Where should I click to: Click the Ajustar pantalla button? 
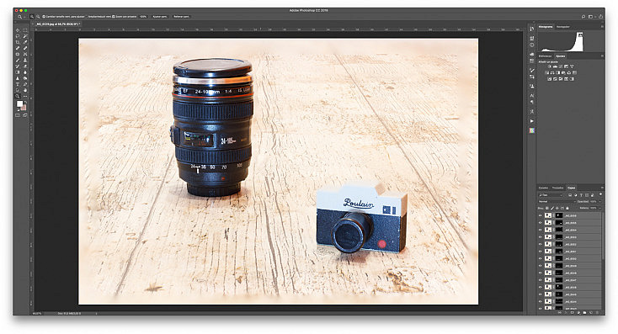click(160, 17)
